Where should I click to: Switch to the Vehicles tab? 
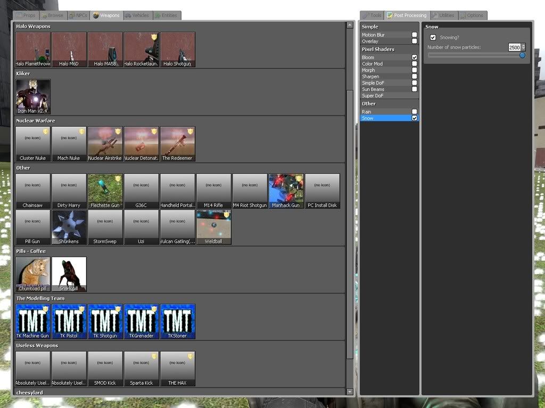pyautogui.click(x=137, y=15)
